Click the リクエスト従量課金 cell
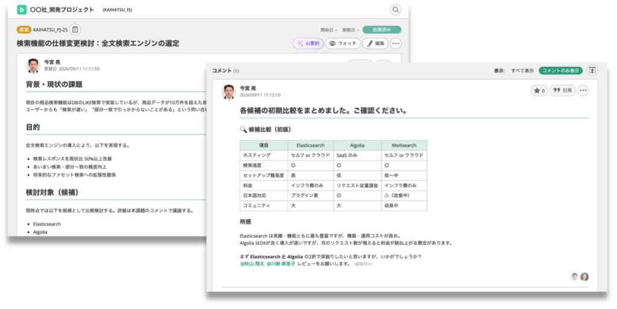 357,186
